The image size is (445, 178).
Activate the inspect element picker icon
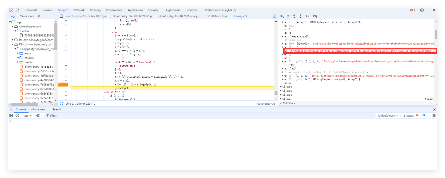pos(11,10)
